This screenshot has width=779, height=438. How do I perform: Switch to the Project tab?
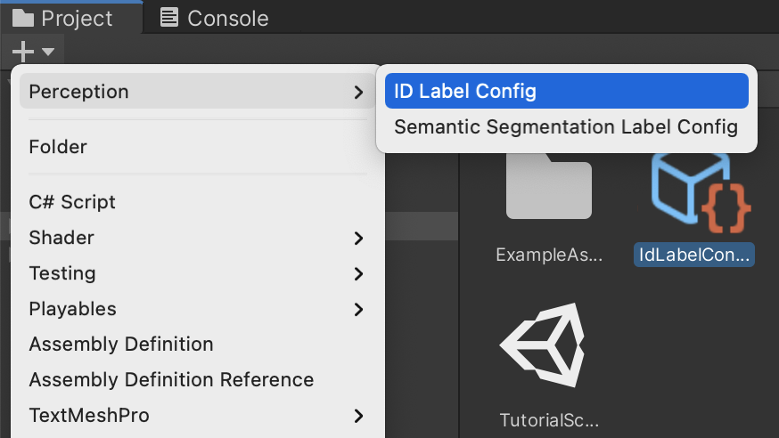(x=62, y=18)
